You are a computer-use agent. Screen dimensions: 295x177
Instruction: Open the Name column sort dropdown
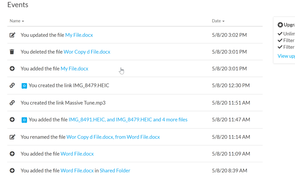(17, 21)
